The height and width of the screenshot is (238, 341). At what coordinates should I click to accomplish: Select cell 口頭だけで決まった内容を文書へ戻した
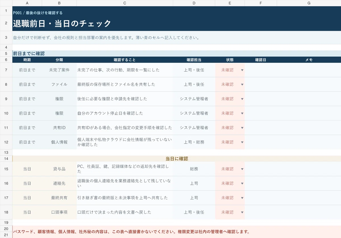[x=125, y=212]
